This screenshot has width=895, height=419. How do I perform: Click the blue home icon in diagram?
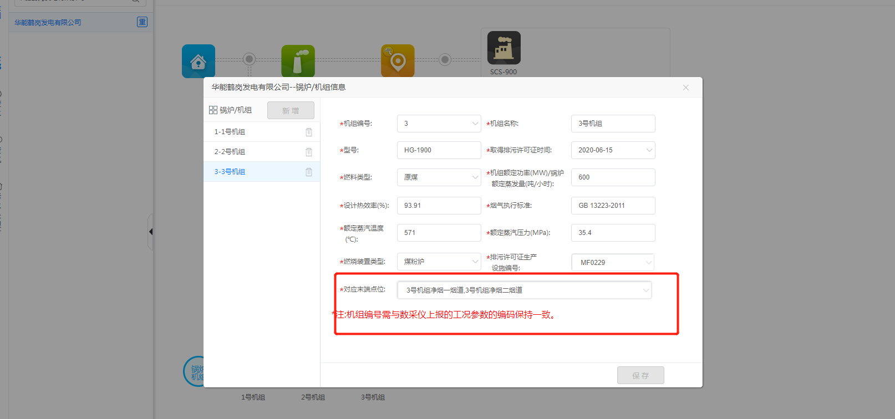pos(199,61)
